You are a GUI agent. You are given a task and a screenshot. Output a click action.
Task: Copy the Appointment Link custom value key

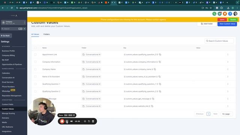pyautogui.click(x=160, y=54)
